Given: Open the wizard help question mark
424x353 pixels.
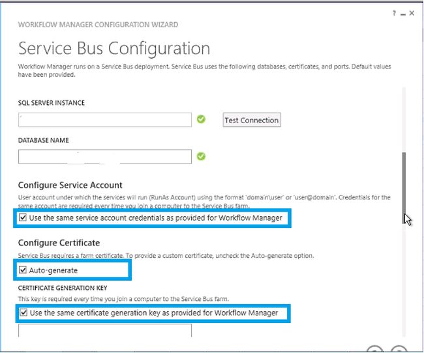Looking at the screenshot, I should click(394, 12).
